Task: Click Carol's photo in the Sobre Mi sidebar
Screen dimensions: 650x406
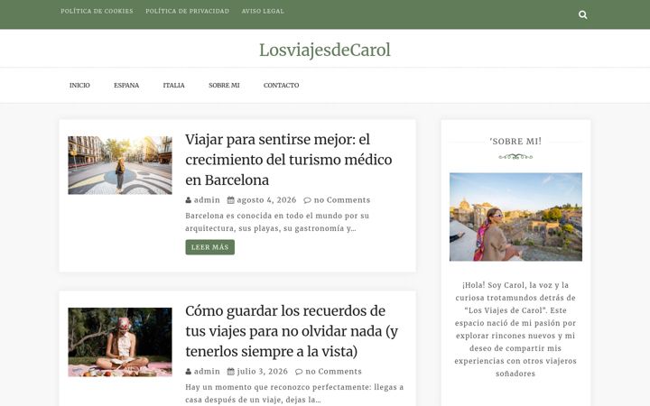Action: [515, 217]
